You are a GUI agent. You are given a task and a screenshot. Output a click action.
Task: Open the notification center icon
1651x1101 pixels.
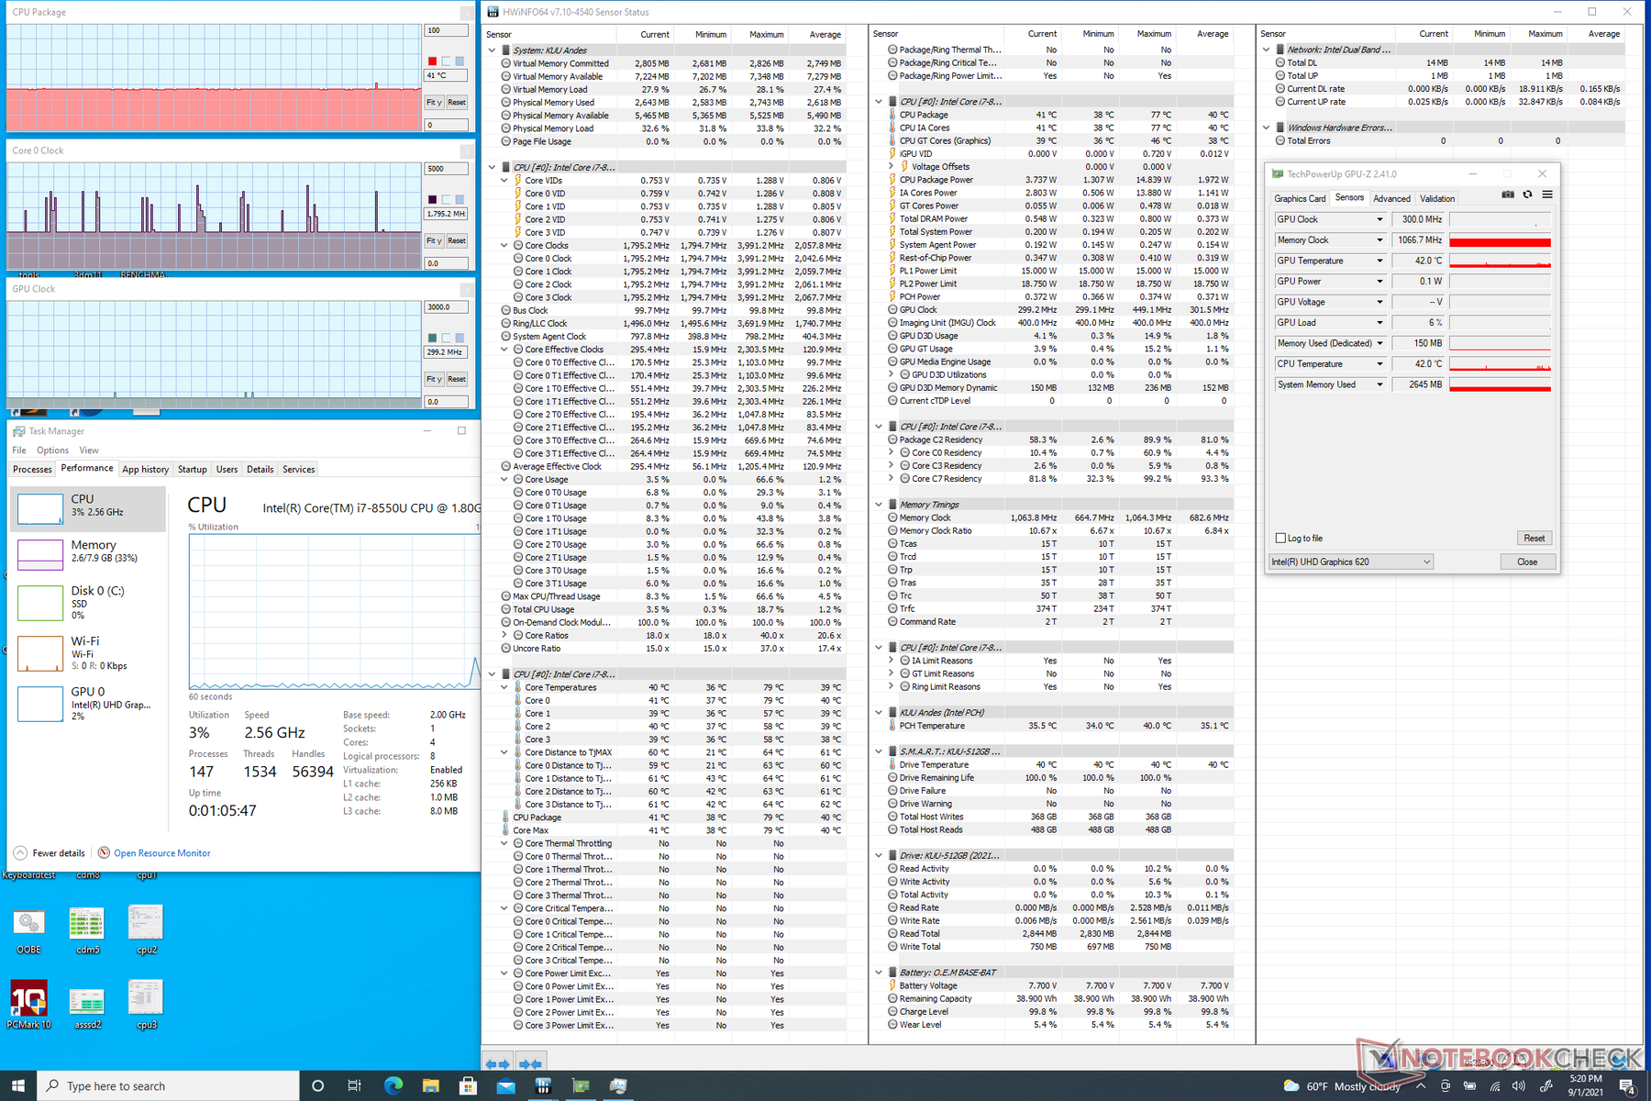[x=1628, y=1085]
